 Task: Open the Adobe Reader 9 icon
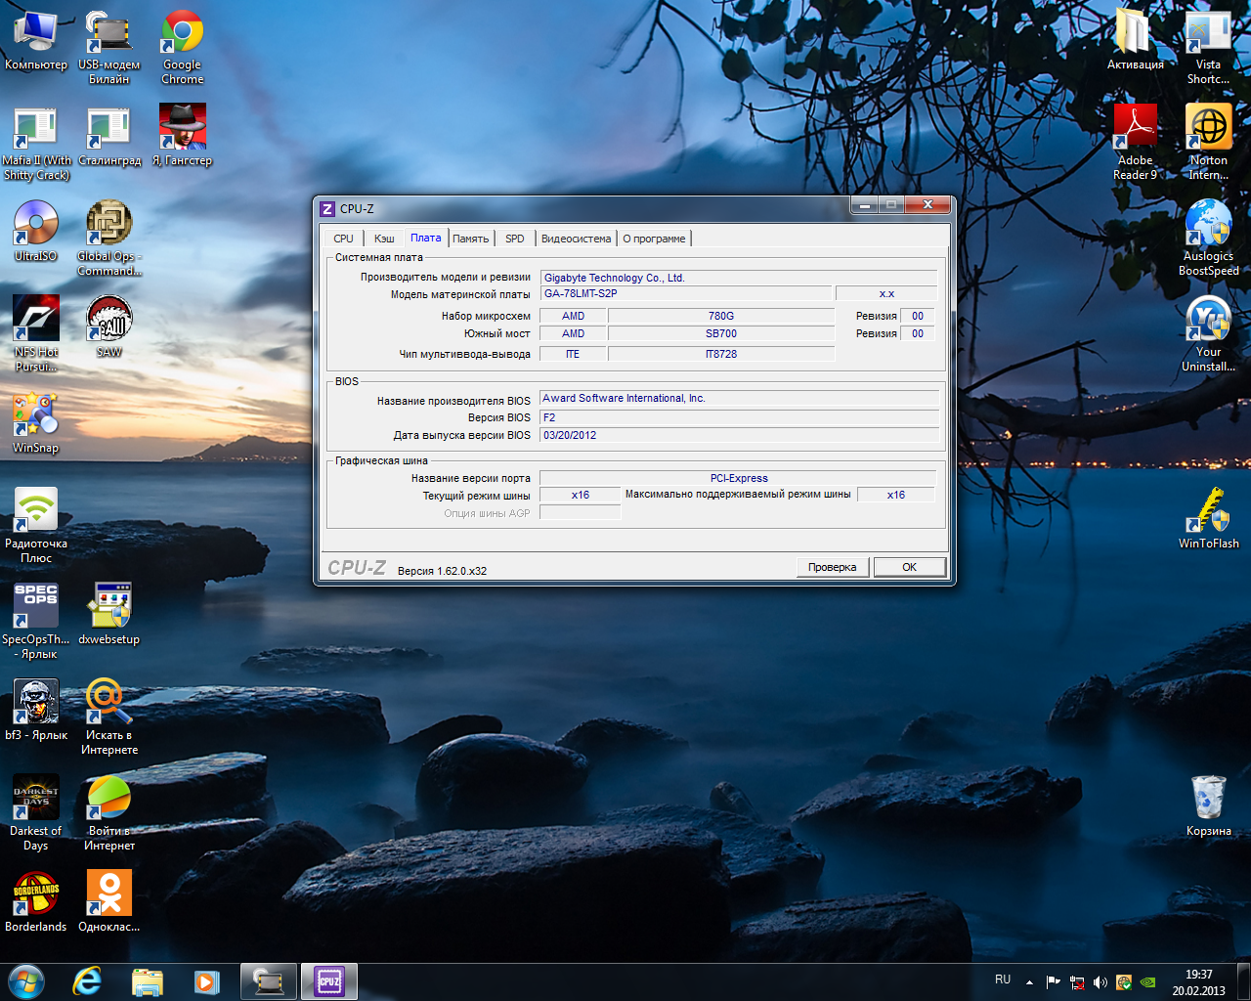1135,128
